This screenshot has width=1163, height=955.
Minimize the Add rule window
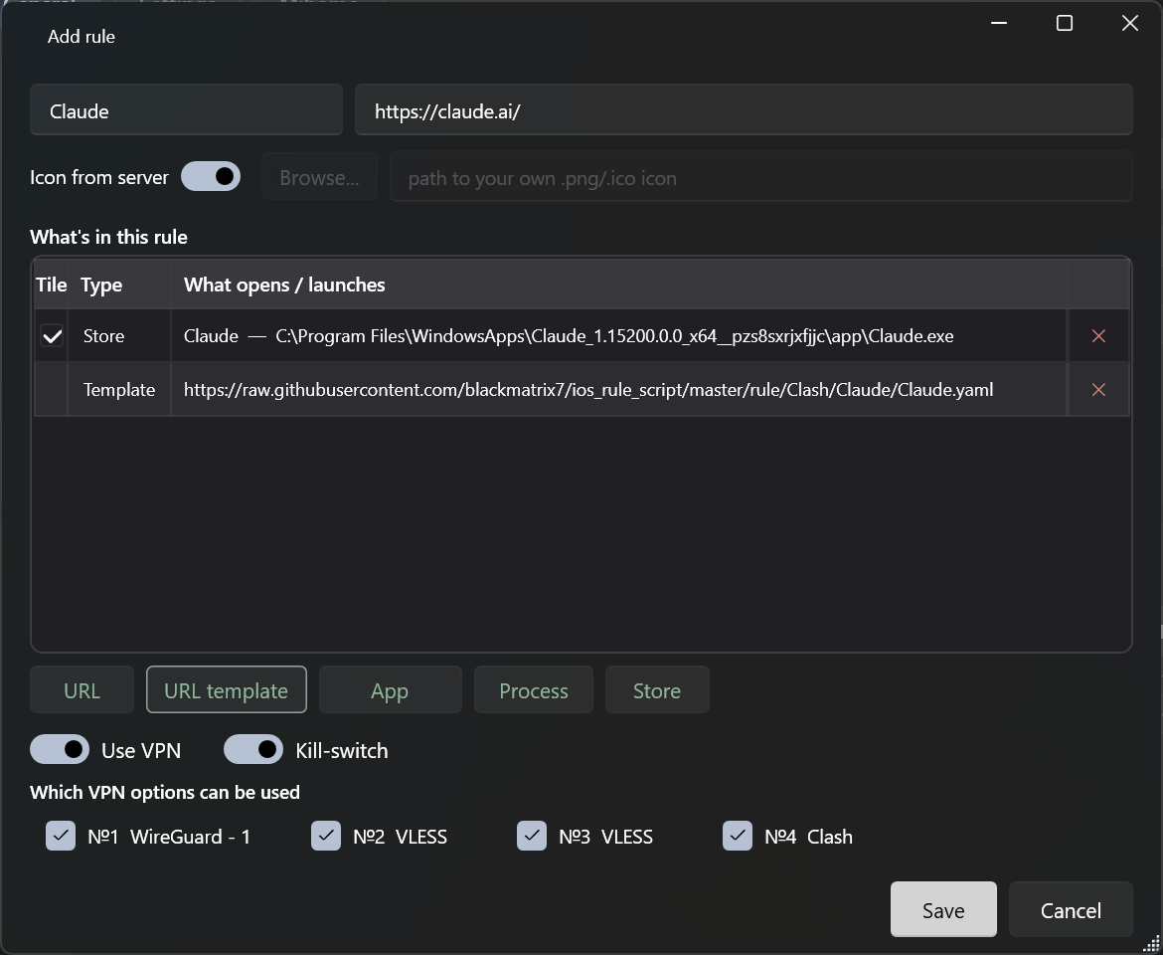999,23
